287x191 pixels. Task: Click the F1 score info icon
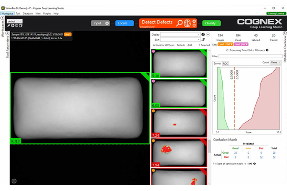pos(254,163)
